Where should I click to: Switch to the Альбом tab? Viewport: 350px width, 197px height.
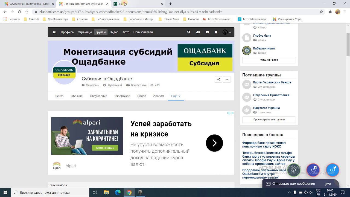pyautogui.click(x=159, y=96)
